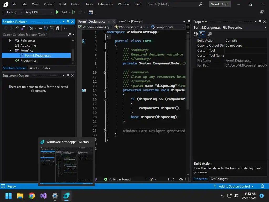The image size is (269, 202).
Task: Open the Blend for Visual Studio taskbar icon
Action: click(x=66, y=196)
